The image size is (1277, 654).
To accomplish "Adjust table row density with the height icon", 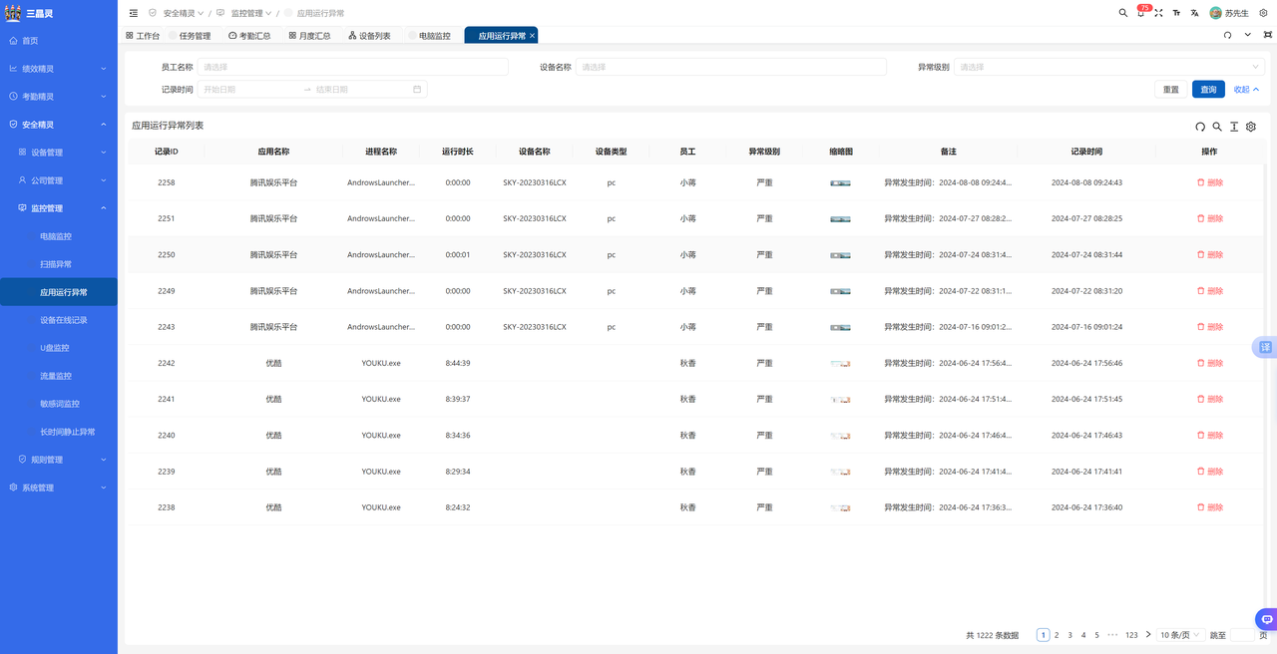I will tap(1234, 127).
